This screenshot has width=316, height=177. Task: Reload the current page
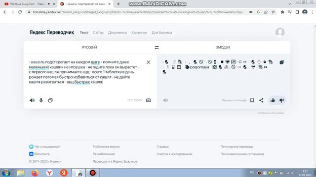pyautogui.click(x=20, y=12)
